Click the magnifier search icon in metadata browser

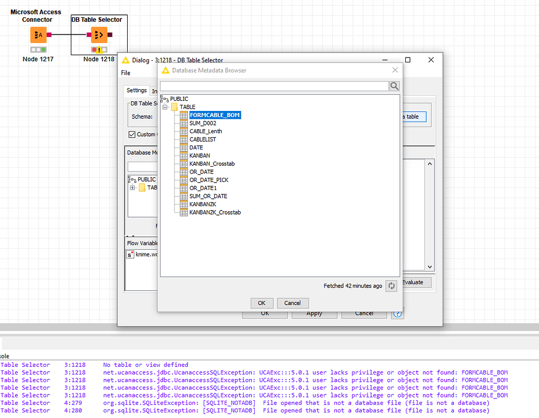click(394, 86)
